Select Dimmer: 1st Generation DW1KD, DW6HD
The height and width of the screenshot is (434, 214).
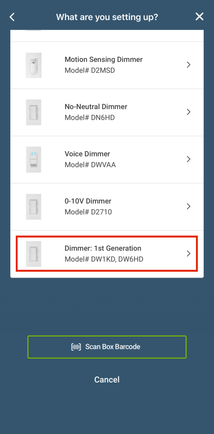(x=107, y=254)
